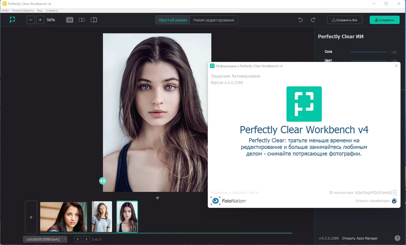The height and width of the screenshot is (245, 406).
Task: Switch to Режим редактирования tab
Action: click(214, 20)
